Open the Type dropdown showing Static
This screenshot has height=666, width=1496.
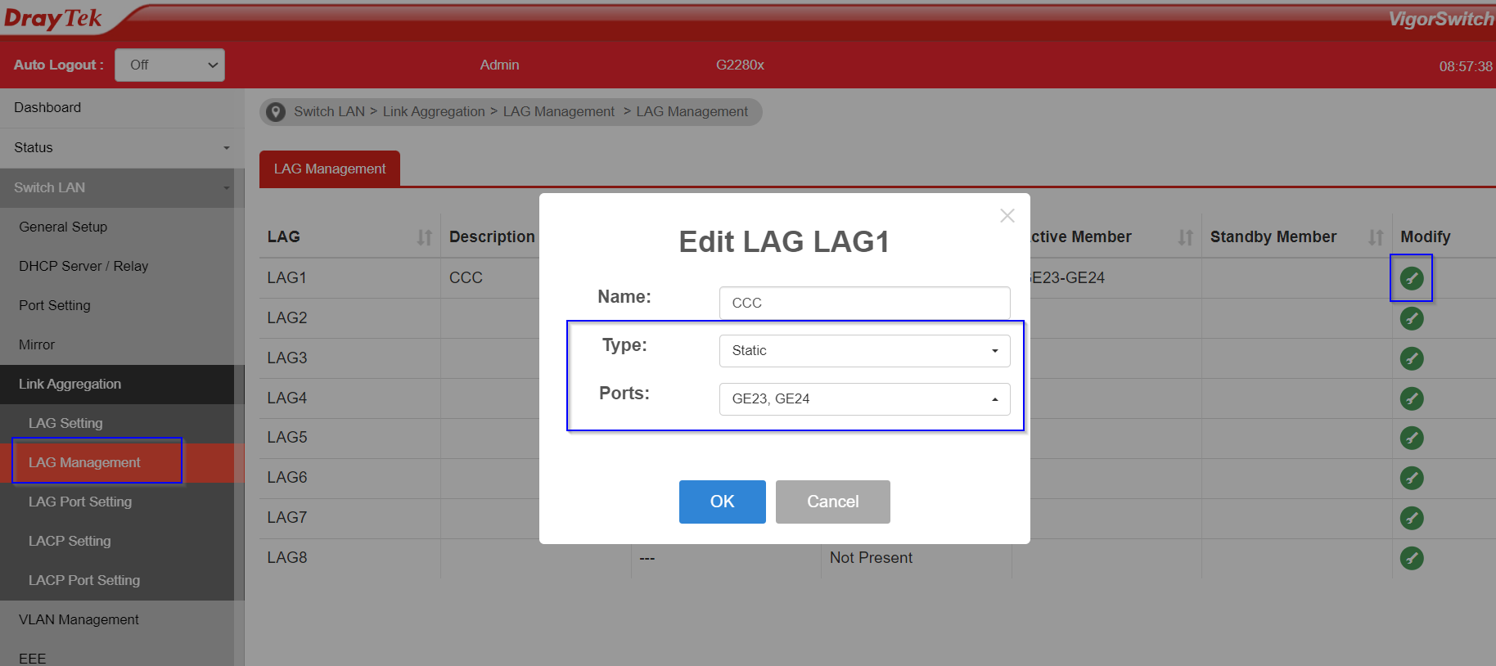864,351
